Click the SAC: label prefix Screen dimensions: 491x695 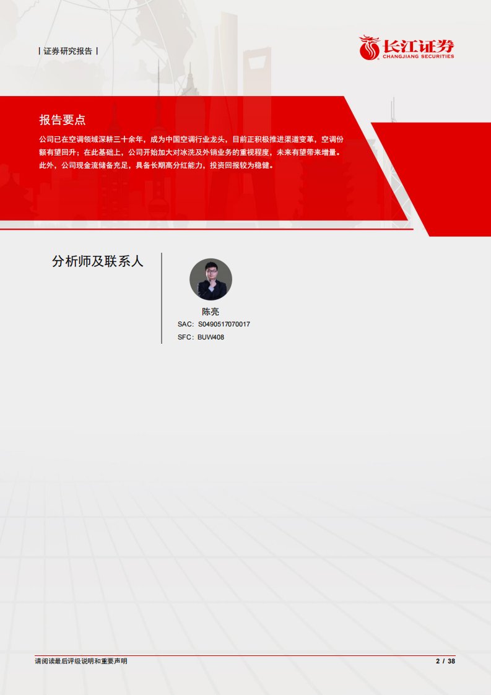(x=186, y=325)
